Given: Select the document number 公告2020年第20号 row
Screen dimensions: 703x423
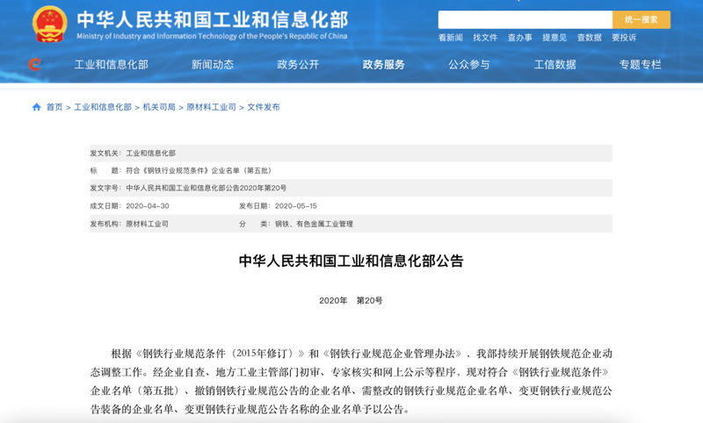Looking at the screenshot, I should point(351,188).
